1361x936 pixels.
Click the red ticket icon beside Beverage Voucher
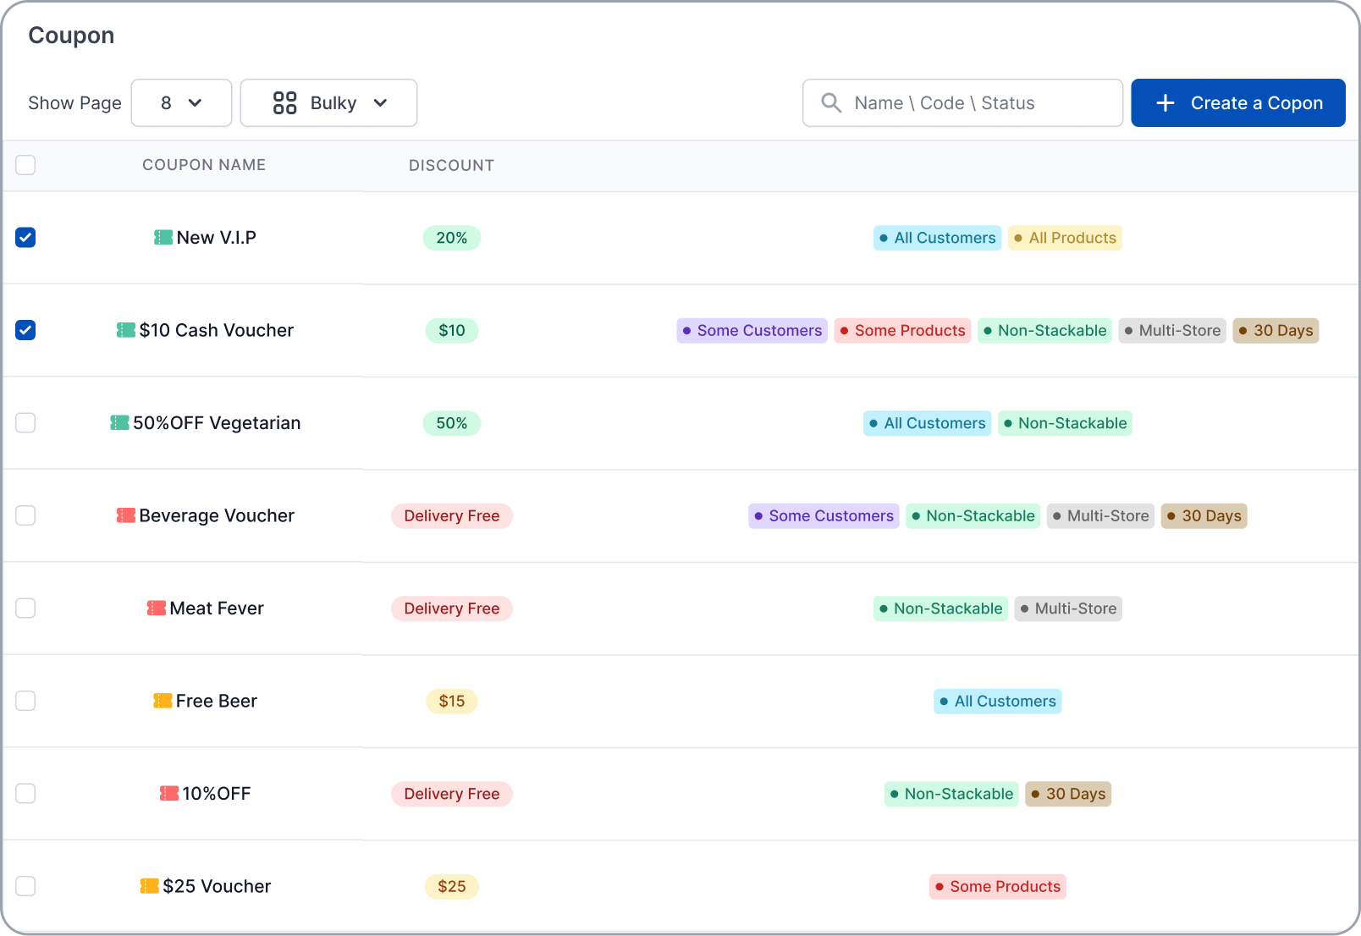coord(126,515)
